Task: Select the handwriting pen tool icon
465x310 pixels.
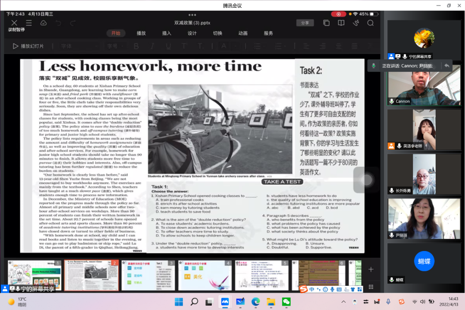Action: 356,23
